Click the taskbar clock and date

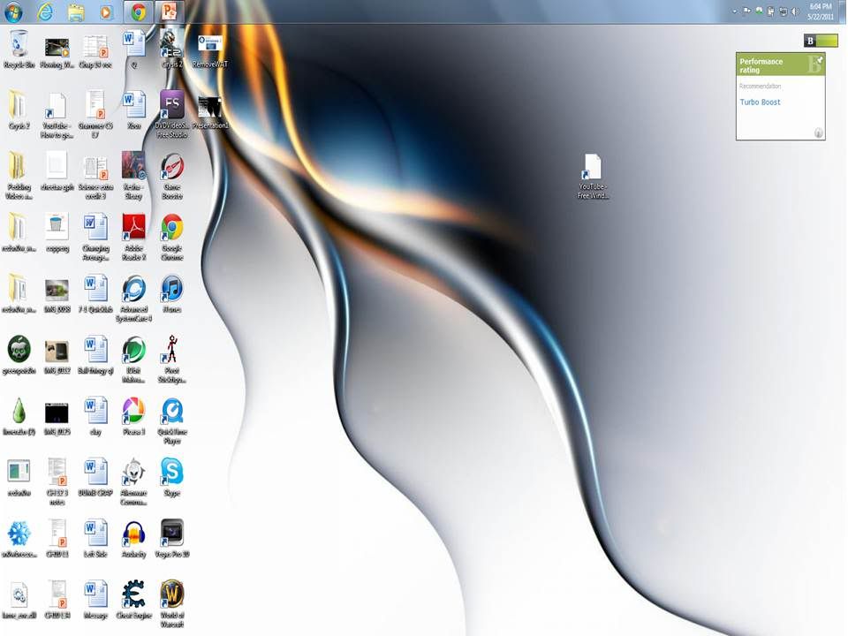[821, 11]
